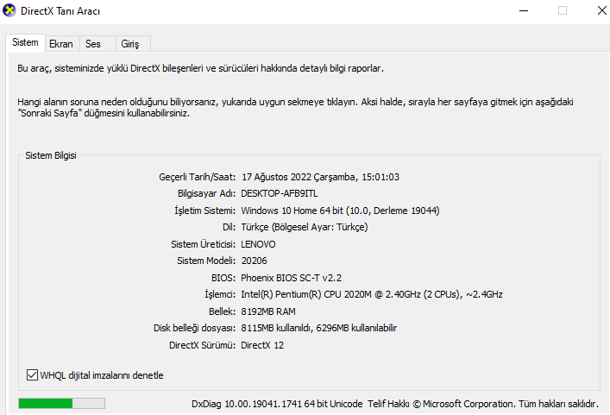Minimize the DirectX Tanı Aracı window
610x415 pixels.
pyautogui.click(x=524, y=10)
